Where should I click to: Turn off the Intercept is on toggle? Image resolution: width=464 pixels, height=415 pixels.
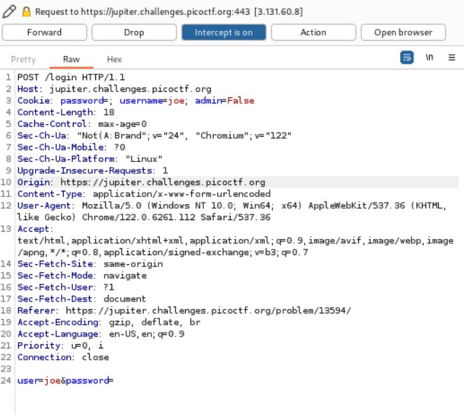224,32
